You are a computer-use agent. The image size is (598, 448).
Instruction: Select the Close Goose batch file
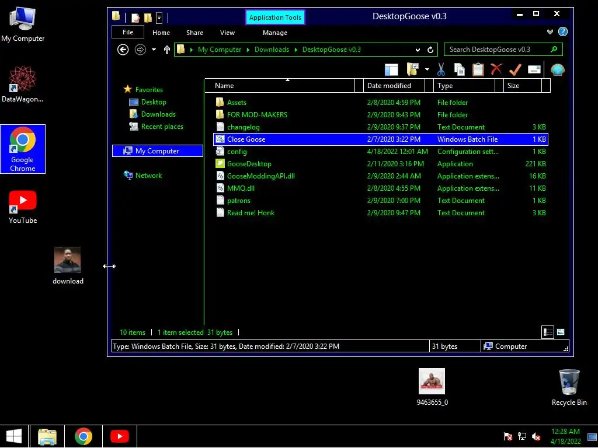coord(381,139)
